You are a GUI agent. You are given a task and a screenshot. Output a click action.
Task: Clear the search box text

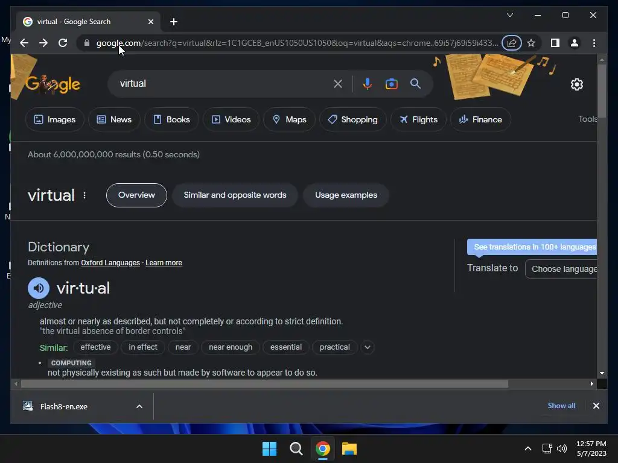tap(338, 83)
